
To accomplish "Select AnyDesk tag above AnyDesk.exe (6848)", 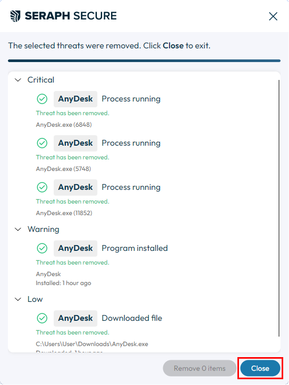I will point(75,99).
